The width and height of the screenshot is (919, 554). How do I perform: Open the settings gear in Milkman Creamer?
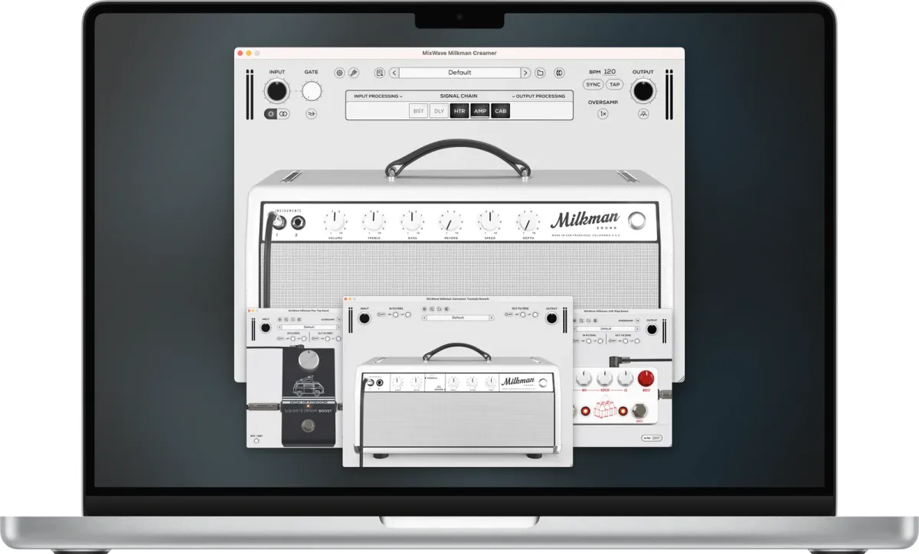(x=339, y=73)
